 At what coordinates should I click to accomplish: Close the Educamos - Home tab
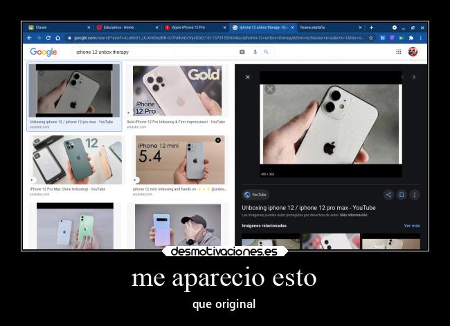click(156, 28)
